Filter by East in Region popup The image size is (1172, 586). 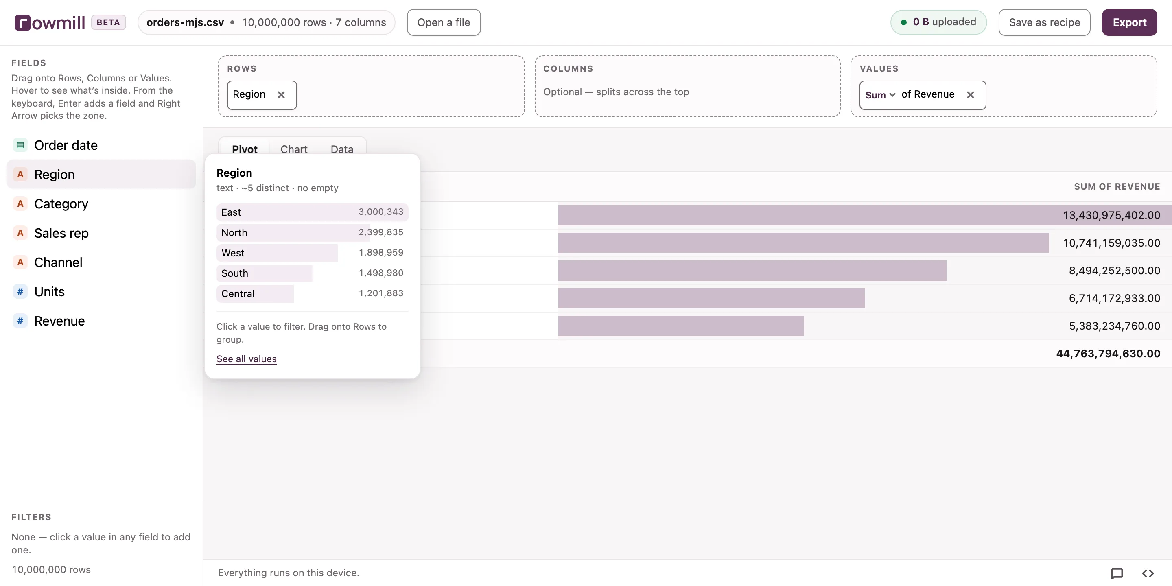pyautogui.click(x=312, y=212)
